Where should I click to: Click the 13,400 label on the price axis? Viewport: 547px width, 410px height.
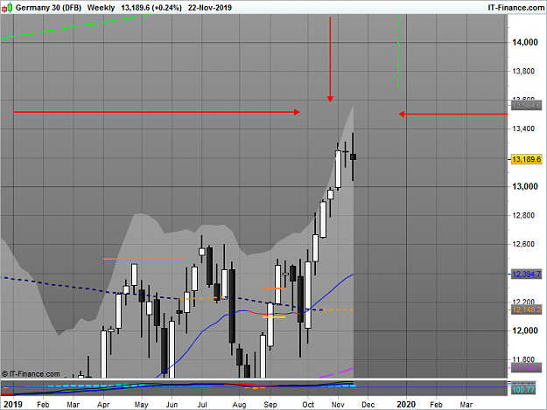click(x=522, y=129)
